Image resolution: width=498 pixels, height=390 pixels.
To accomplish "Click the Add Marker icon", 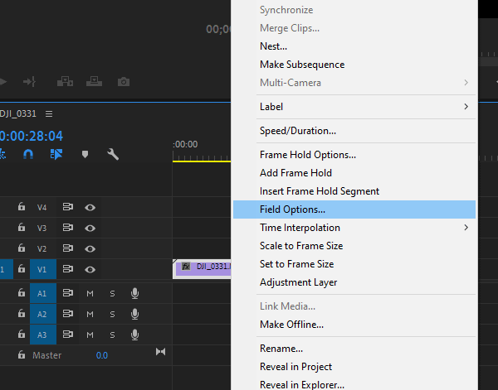I will (x=85, y=154).
